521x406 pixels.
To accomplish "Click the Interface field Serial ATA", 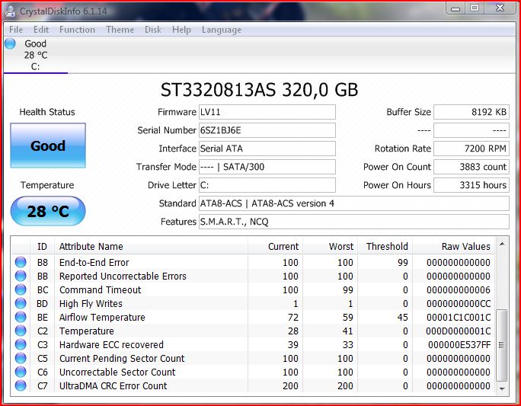I will (267, 149).
